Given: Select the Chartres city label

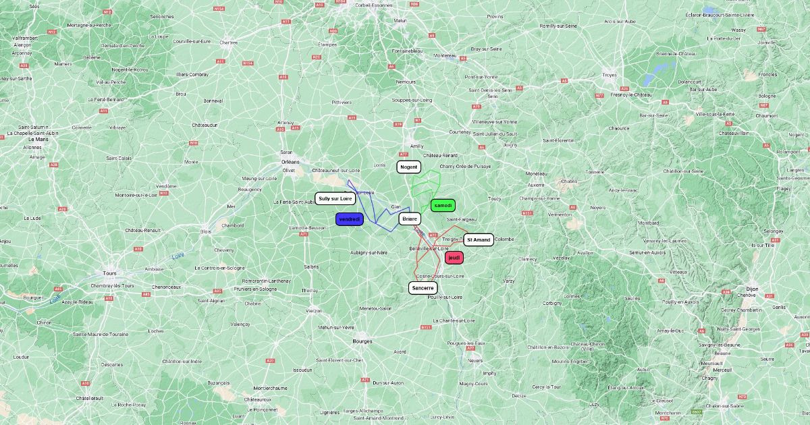Looking at the screenshot, I should [228, 42].
